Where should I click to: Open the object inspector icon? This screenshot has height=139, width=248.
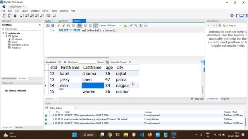[15, 15]
